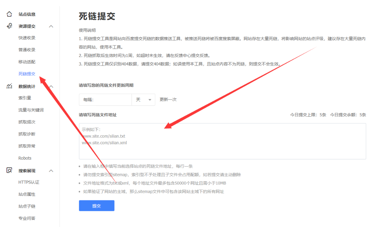Click the home icon beside 站点信息
The image size is (382, 227).
[9, 14]
